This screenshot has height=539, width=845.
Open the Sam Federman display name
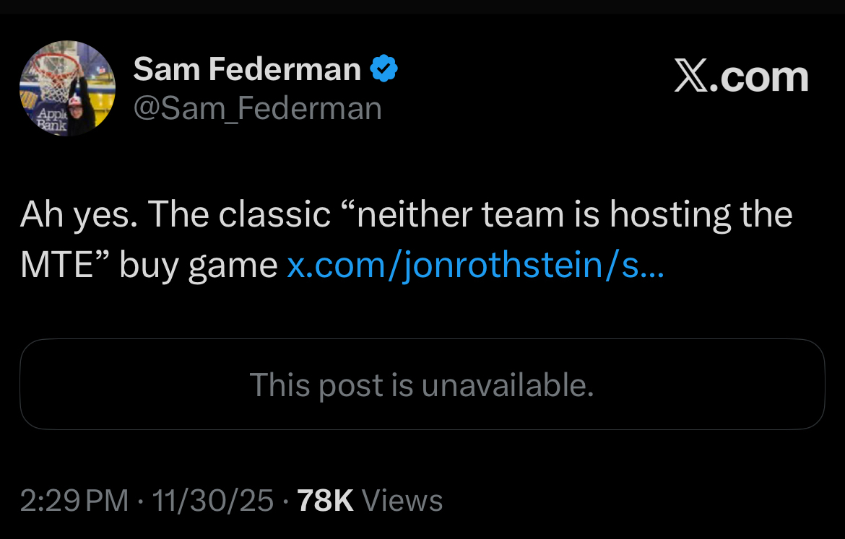point(247,70)
